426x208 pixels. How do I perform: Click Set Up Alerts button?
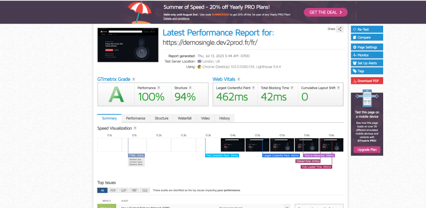point(367,63)
